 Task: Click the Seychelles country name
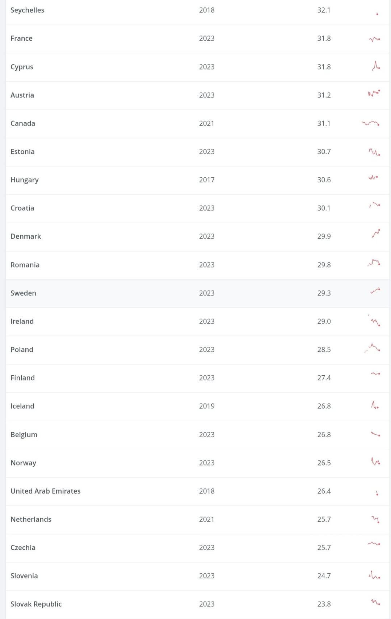click(x=28, y=10)
